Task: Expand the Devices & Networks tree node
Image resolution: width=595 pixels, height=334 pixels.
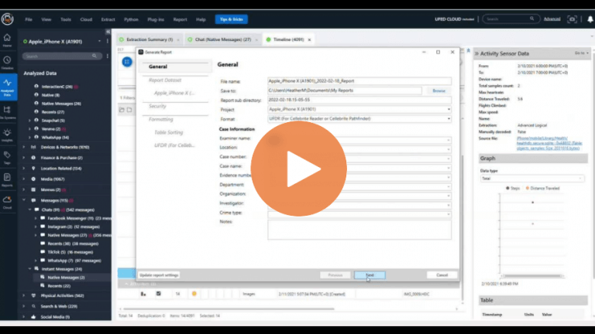Action: [24, 147]
